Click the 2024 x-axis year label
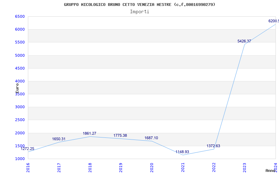The image size is (279, 174). click(x=276, y=168)
